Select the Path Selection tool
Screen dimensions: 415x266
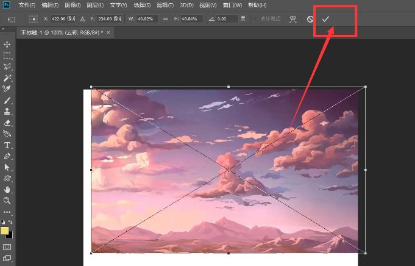(7, 167)
